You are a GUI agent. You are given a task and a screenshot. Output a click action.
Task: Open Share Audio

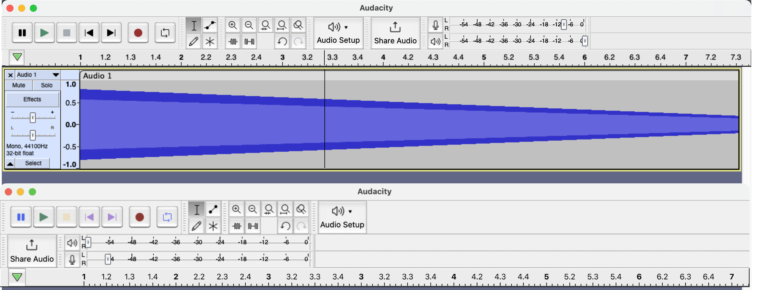[395, 33]
